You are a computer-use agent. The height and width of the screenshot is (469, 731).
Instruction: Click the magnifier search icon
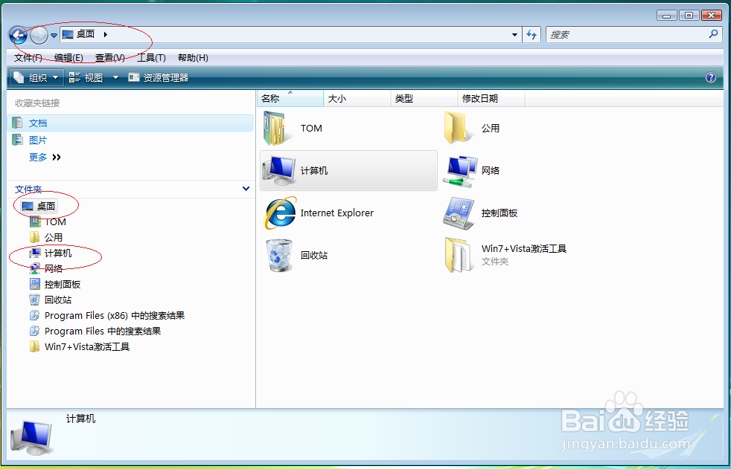click(713, 34)
